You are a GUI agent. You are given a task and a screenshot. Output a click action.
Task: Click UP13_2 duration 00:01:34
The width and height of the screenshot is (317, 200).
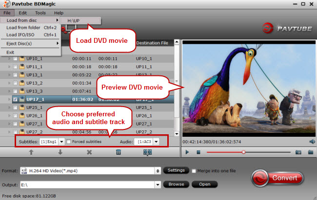point(81,83)
